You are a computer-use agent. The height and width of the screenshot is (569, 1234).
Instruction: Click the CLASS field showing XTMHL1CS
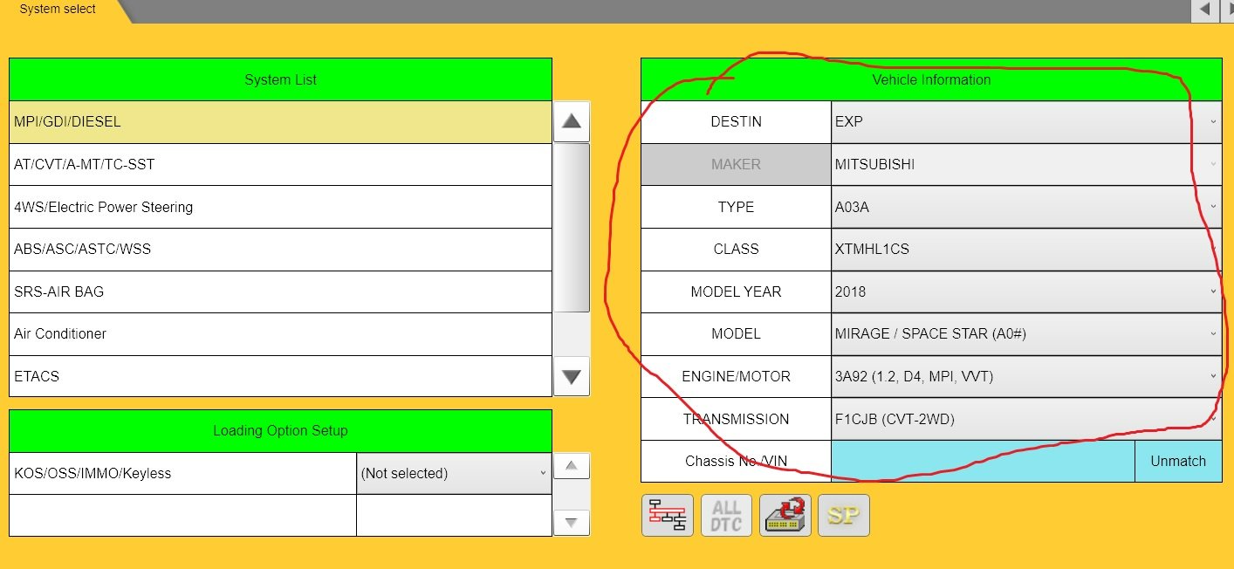click(x=1026, y=250)
